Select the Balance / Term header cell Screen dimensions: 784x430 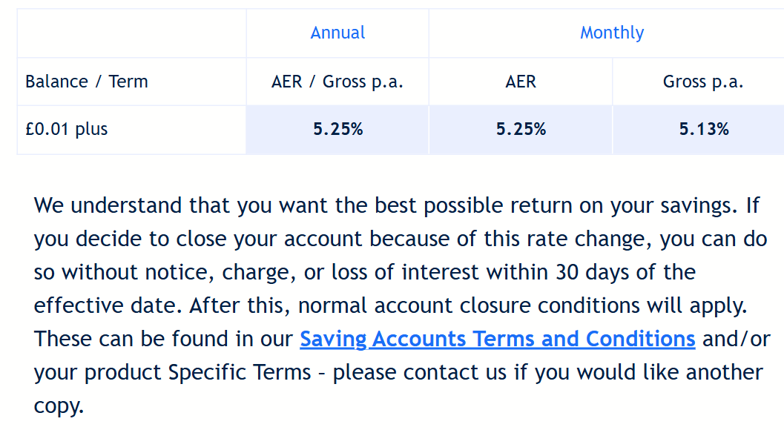[131, 82]
